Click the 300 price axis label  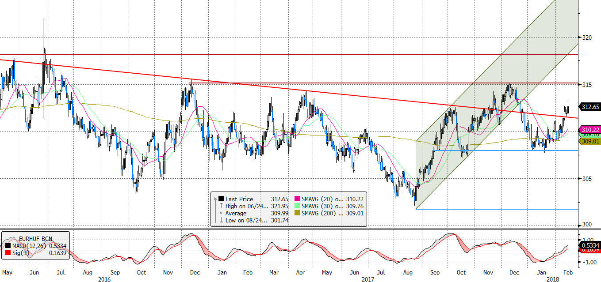pyautogui.click(x=587, y=225)
